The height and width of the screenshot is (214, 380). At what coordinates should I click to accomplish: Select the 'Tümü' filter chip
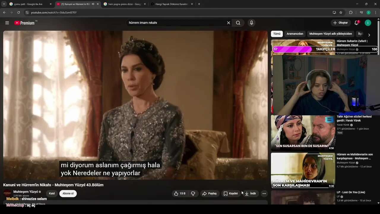(x=277, y=34)
